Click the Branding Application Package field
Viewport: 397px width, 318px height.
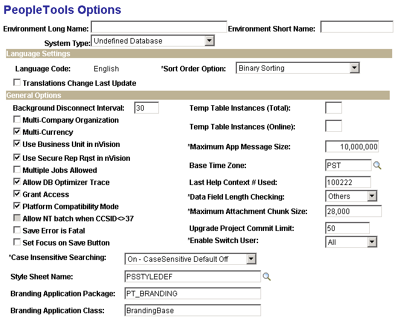pyautogui.click(x=193, y=293)
